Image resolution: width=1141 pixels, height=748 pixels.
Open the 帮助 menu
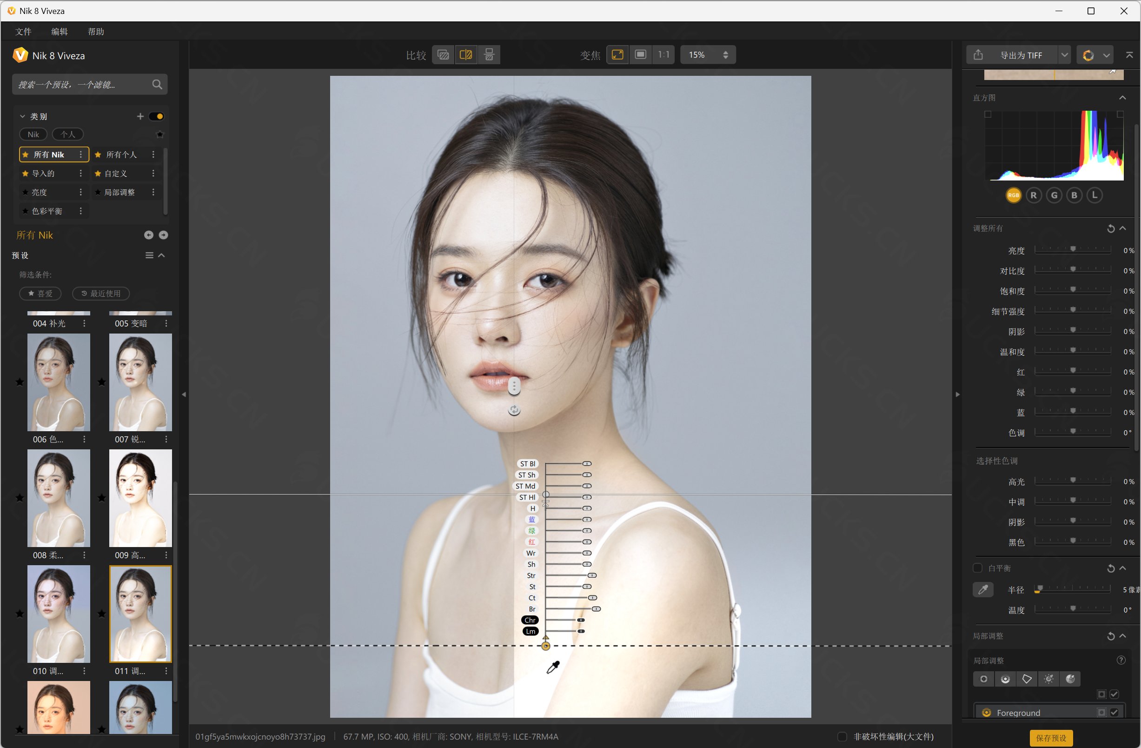[x=96, y=32]
